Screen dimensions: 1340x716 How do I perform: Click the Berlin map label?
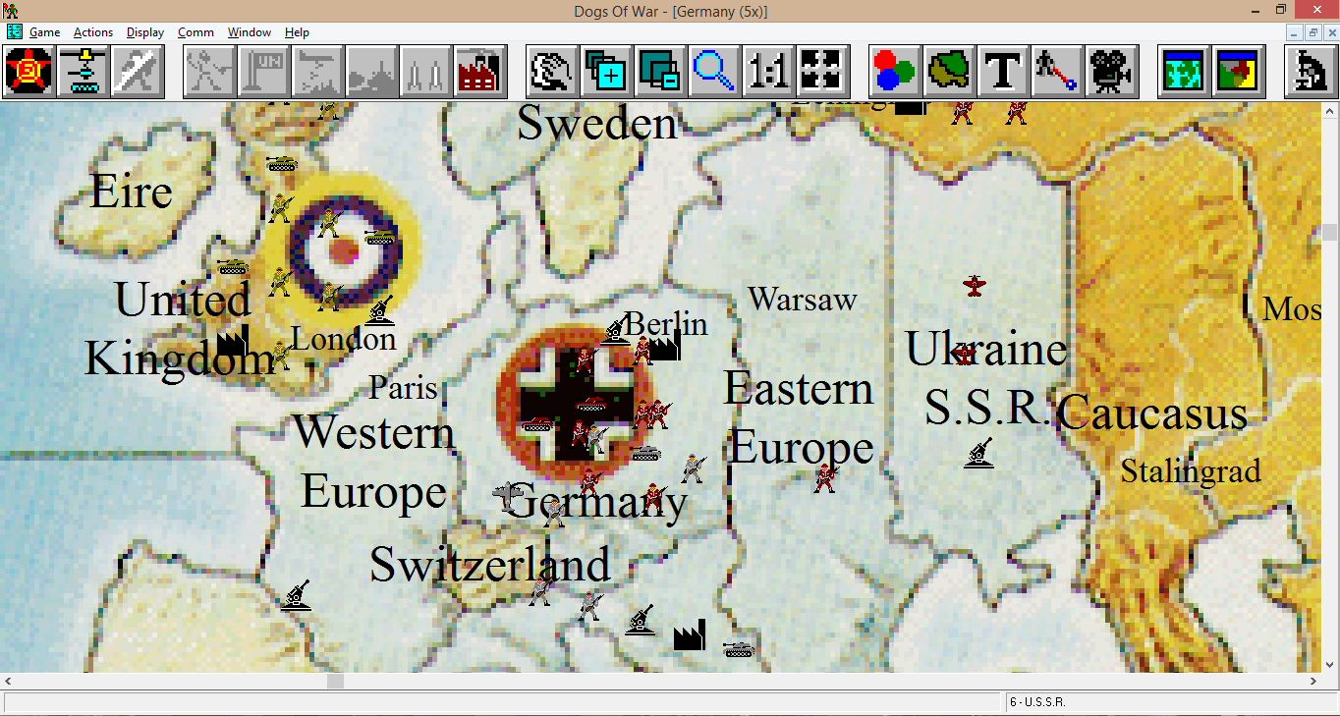tap(666, 323)
